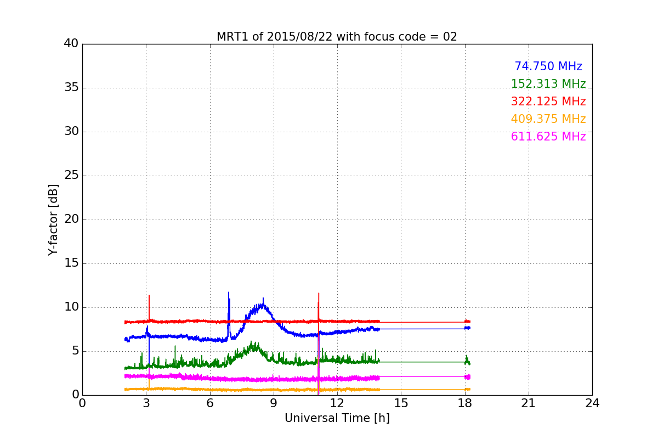Click the y-axis tick label 20
This screenshot has height=439, width=658.
click(71, 219)
